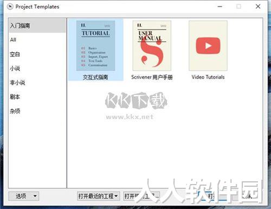
Task: Select the 剧本 category
Action: tap(37, 97)
